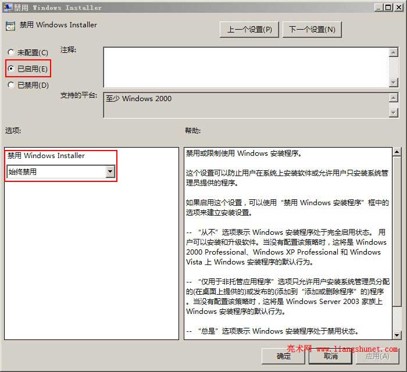
Task: Click the help line beginning -- "仅用于非托管应用程序" 选项只允许
Action: pos(288,281)
